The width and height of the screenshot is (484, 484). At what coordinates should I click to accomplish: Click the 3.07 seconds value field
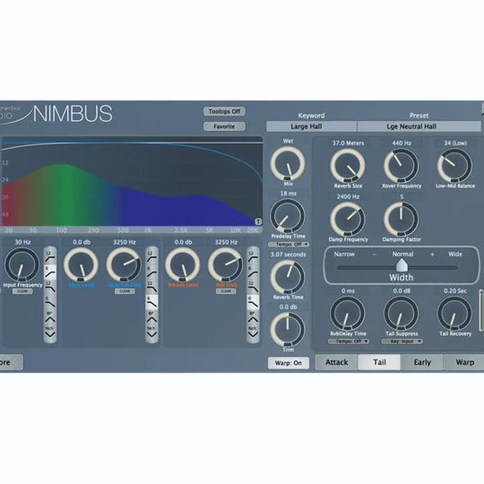point(288,255)
